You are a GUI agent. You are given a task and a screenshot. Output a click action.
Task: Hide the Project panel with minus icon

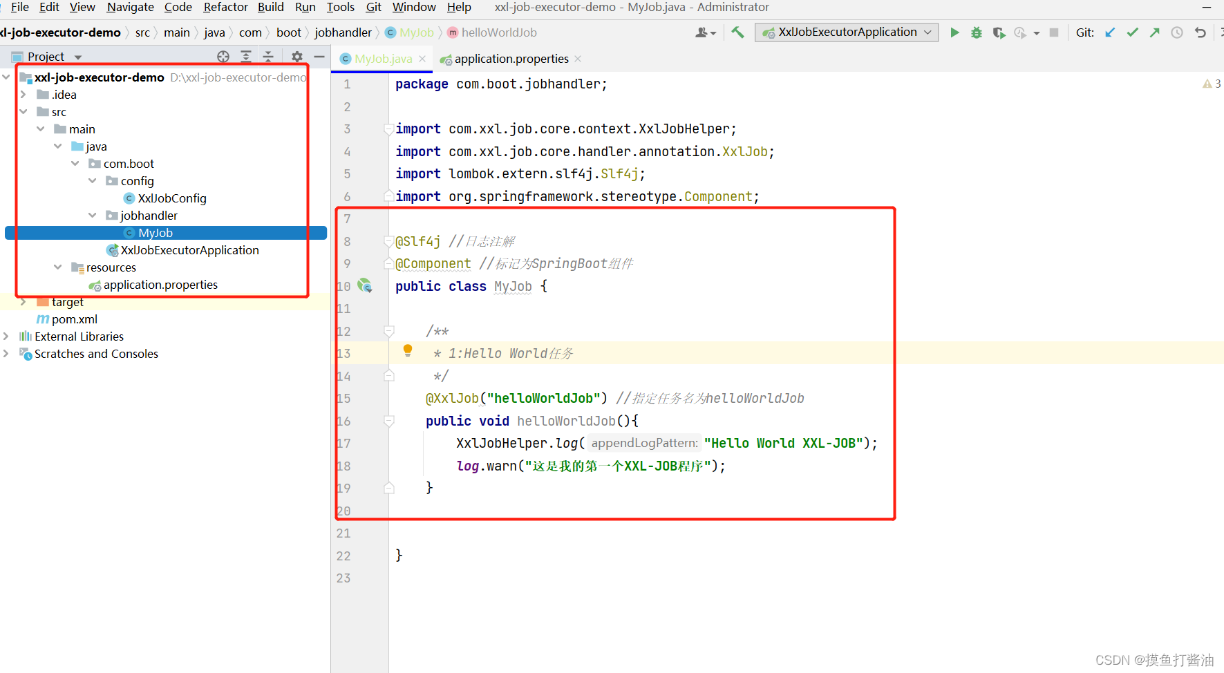(x=319, y=57)
